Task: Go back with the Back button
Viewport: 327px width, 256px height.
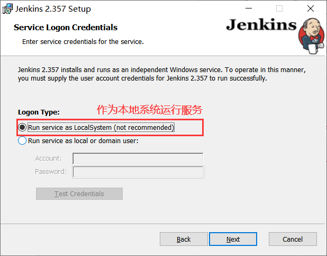Action: click(184, 239)
